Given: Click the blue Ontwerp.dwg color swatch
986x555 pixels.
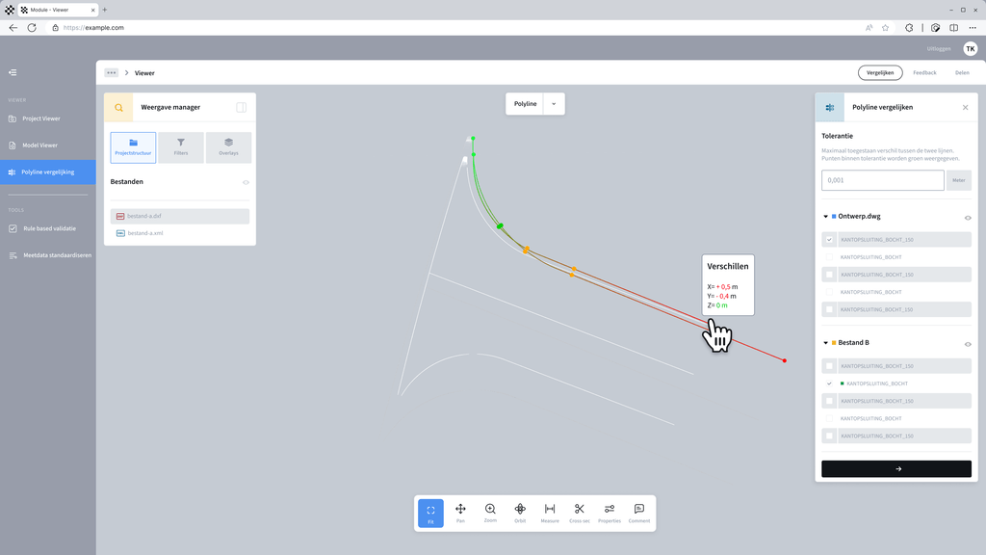Looking at the screenshot, I should (x=834, y=217).
